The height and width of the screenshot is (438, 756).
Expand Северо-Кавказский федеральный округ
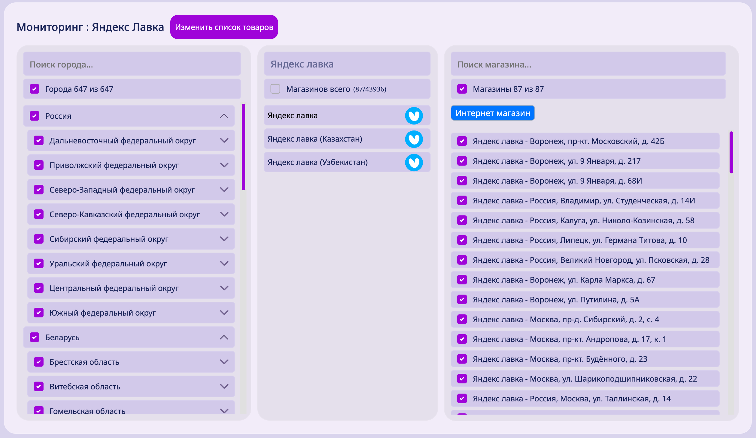[x=224, y=214]
